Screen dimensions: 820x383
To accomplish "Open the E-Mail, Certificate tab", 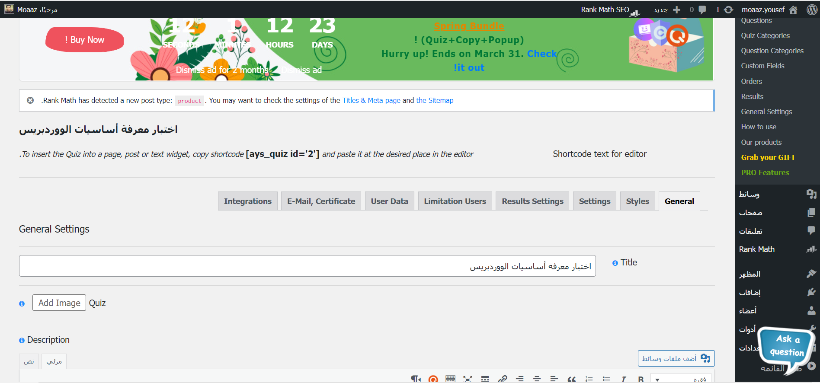I will click(x=321, y=201).
